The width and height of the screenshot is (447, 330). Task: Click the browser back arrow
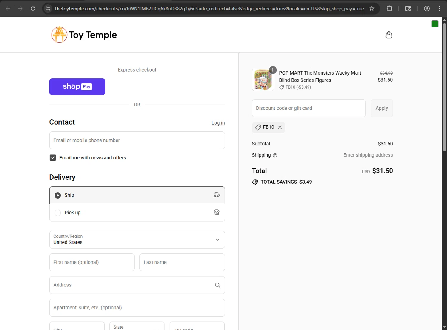(x=8, y=8)
